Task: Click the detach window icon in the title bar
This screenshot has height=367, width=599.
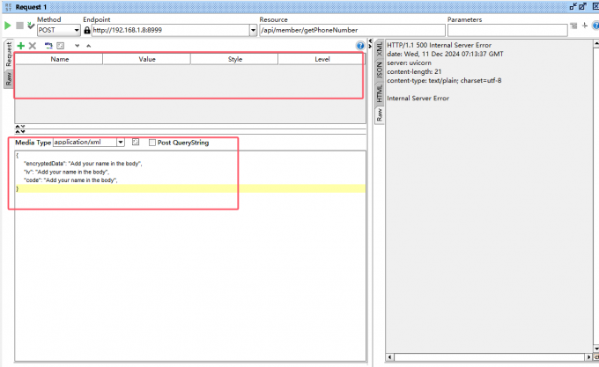Action: coord(582,6)
